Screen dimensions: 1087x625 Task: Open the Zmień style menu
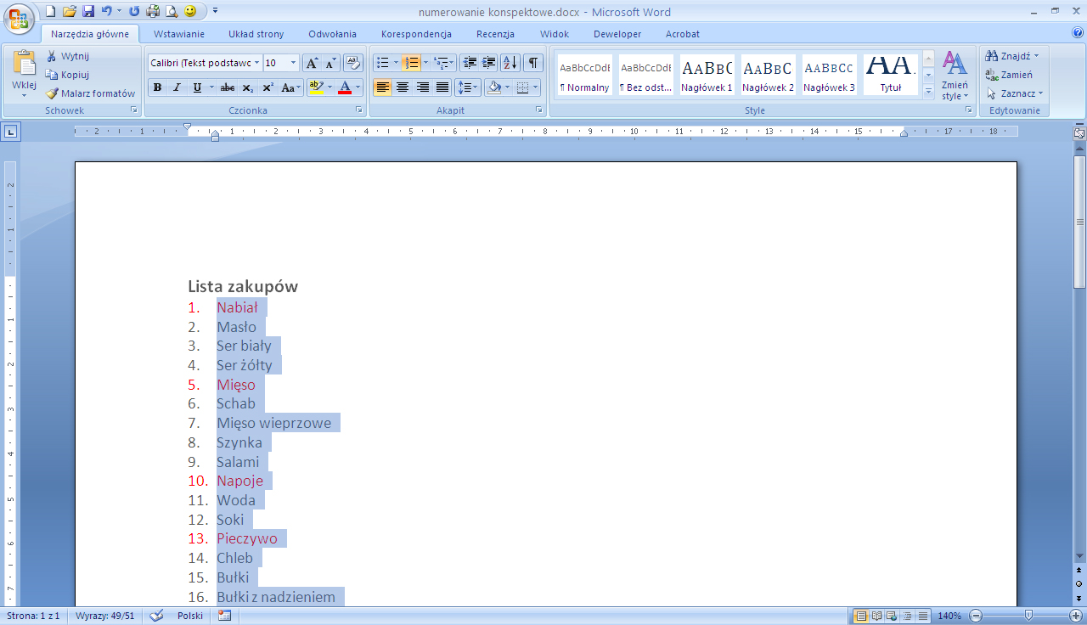pyautogui.click(x=955, y=76)
